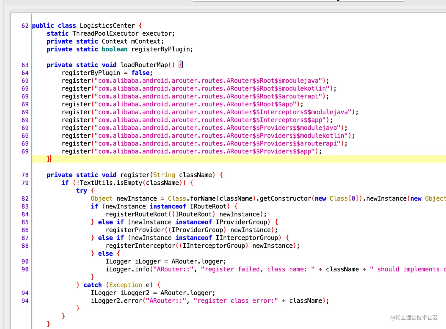Click the 'private static Context mContext;' field
The height and width of the screenshot is (329, 446).
click(105, 42)
